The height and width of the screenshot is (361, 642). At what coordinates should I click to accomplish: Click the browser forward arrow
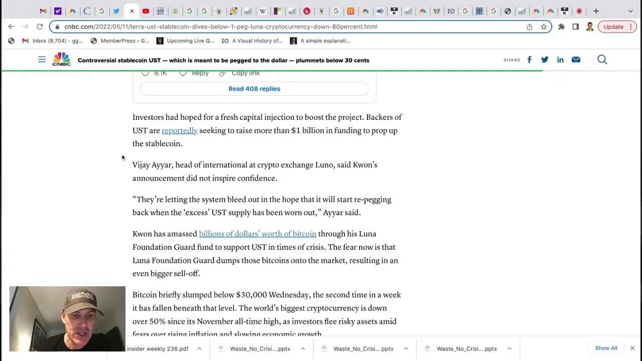click(x=25, y=27)
